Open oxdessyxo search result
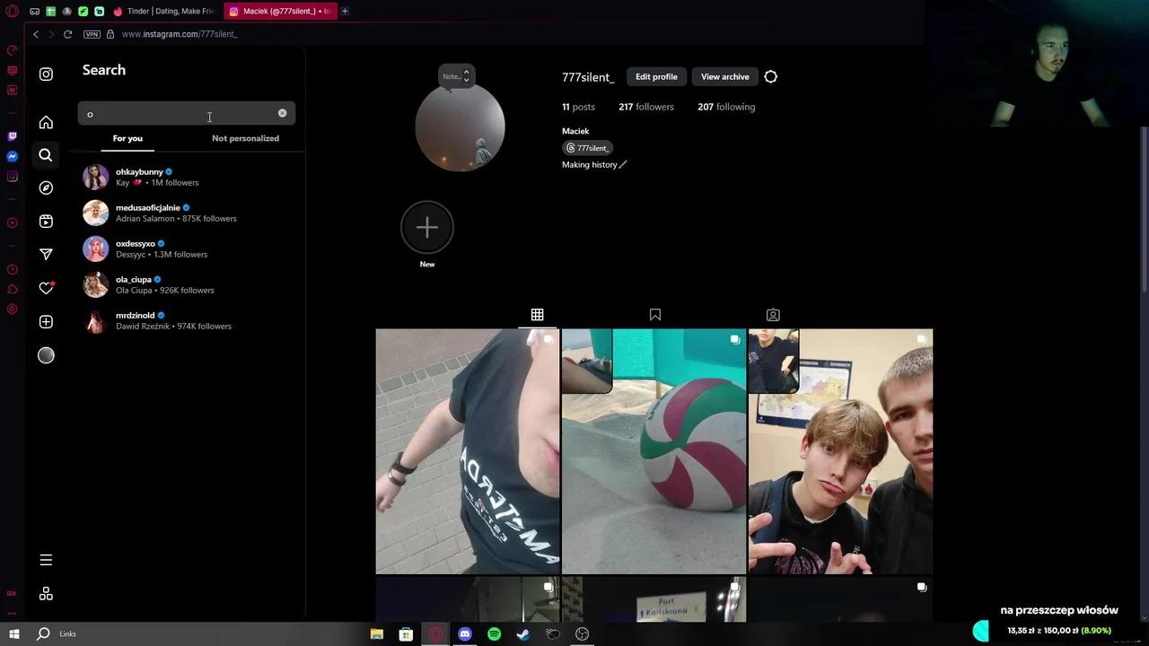Viewport: 1149px width, 646px height. [186, 249]
